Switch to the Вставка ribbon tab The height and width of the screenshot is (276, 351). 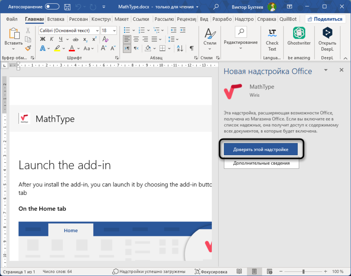point(56,19)
